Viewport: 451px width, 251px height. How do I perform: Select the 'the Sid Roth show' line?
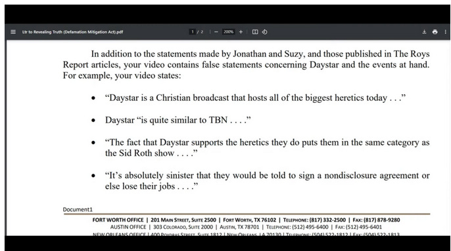tap(151, 153)
